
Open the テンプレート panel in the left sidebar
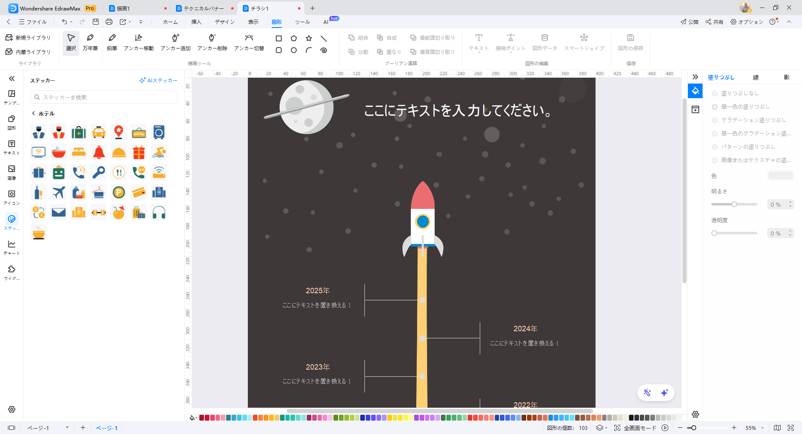(11, 96)
